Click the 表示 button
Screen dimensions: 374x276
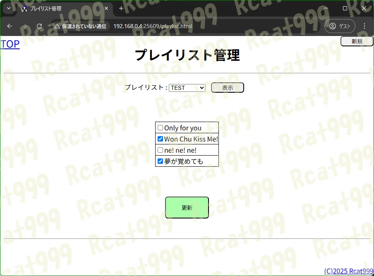tap(227, 88)
